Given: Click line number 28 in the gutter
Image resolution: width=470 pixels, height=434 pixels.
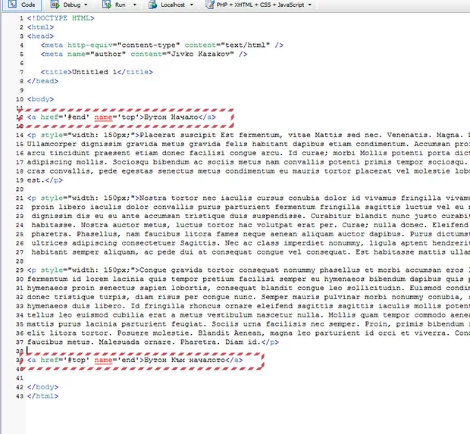Looking at the screenshot, I should (20, 261).
